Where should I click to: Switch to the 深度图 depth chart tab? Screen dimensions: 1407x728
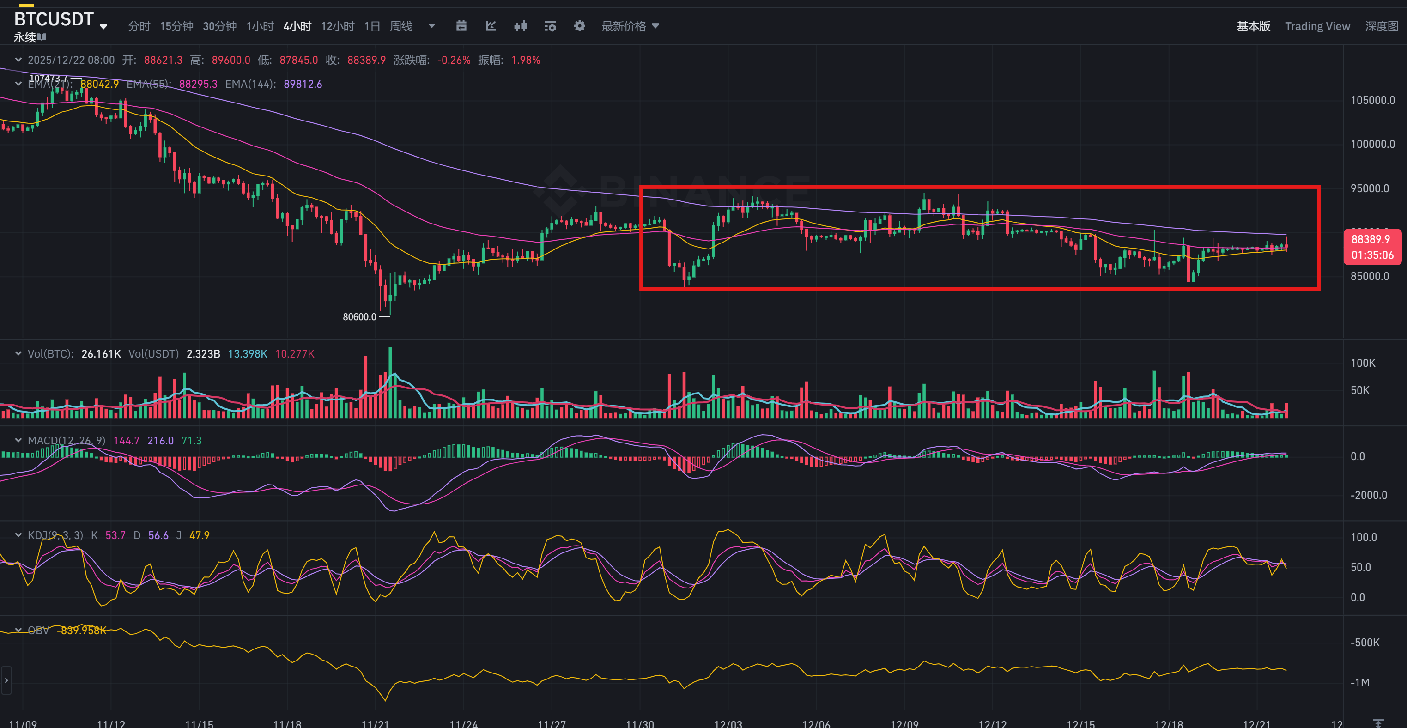[x=1381, y=26]
